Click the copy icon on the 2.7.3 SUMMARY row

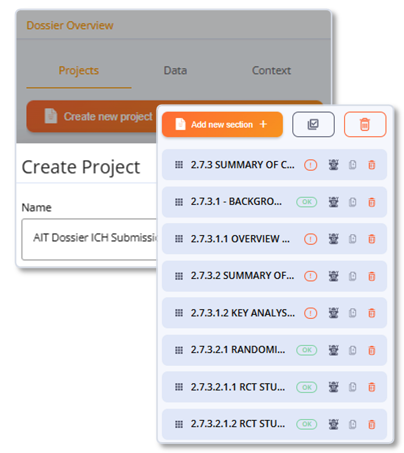coord(352,165)
